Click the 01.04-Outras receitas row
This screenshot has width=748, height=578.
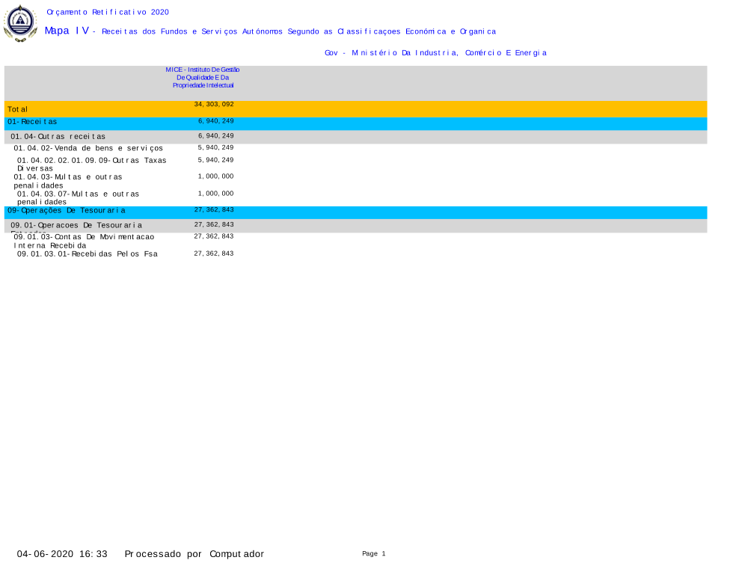tap(58, 137)
